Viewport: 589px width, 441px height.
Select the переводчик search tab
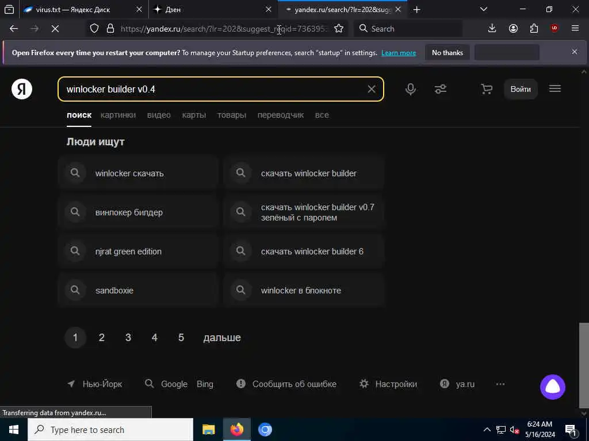coord(281,115)
